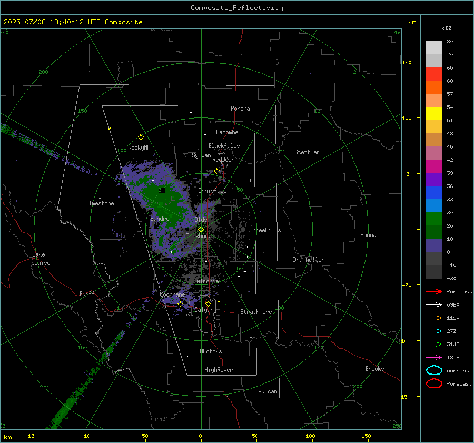Click the boxed 50 range label above Sundre
Viewport: 474px width, 443px height.
[162, 190]
